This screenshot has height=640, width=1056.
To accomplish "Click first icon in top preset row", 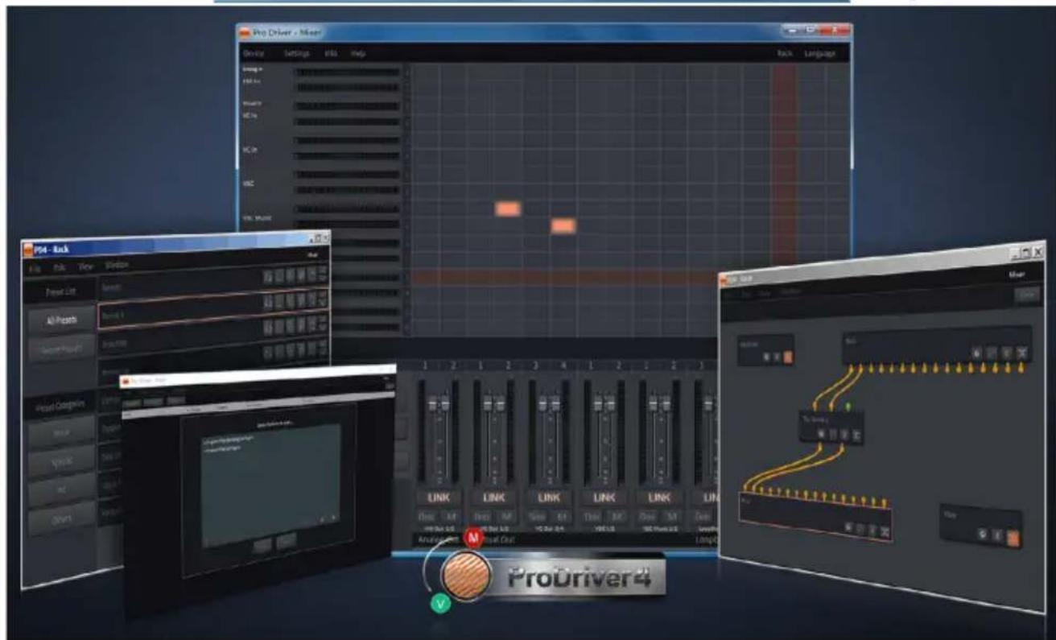I will tap(267, 276).
